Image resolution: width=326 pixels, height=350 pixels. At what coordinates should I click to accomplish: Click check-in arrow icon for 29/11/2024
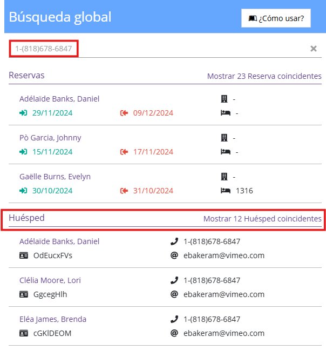tap(23, 113)
